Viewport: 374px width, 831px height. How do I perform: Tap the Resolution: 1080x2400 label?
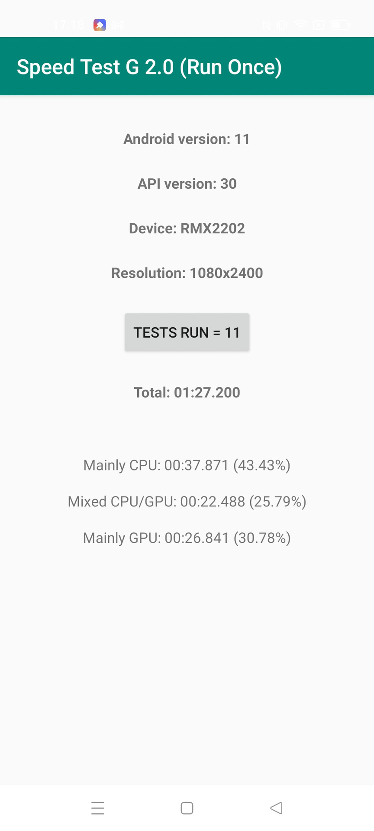[x=187, y=273]
